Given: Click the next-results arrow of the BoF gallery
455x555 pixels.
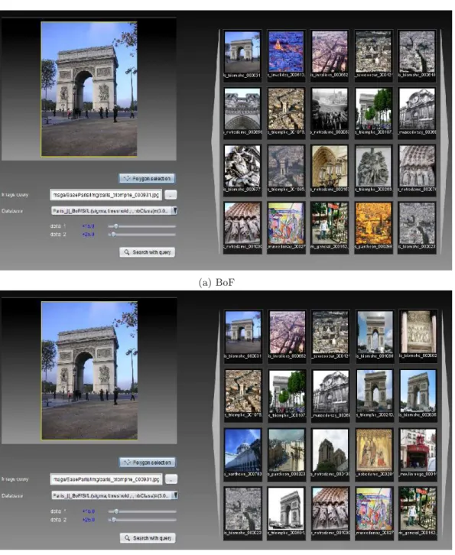Looking at the screenshot, I should pyautogui.click(x=444, y=141).
